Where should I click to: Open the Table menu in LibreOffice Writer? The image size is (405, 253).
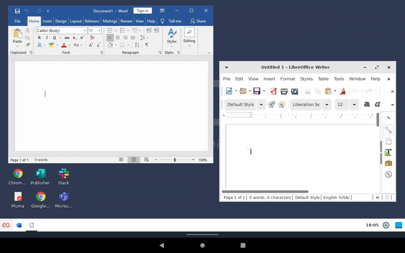323,79
